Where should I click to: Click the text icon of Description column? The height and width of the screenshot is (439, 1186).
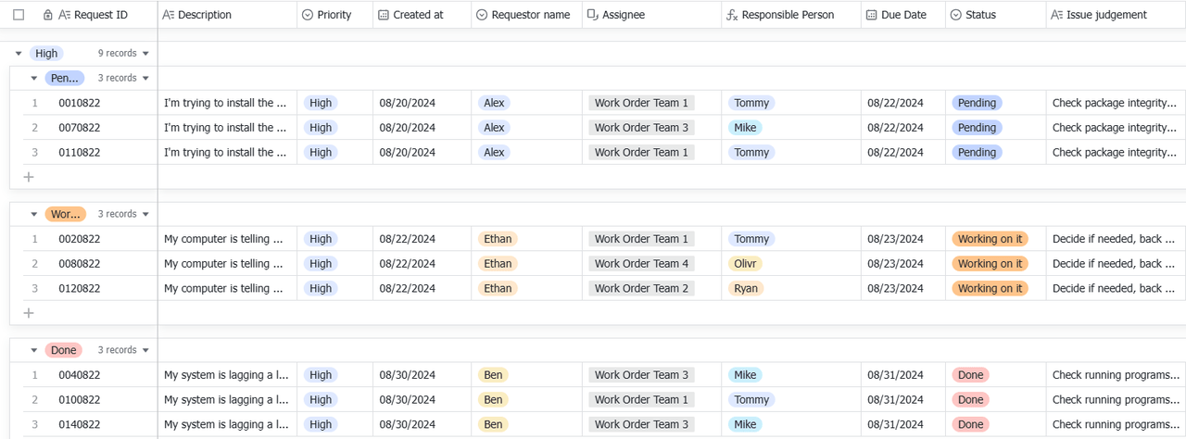point(168,15)
